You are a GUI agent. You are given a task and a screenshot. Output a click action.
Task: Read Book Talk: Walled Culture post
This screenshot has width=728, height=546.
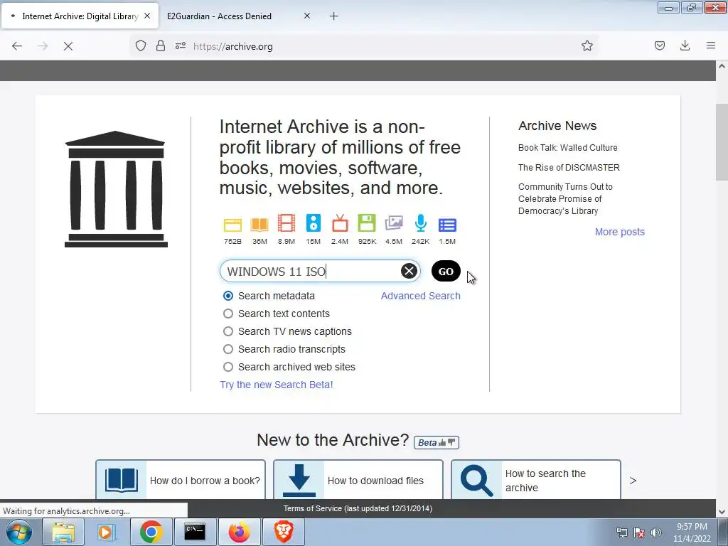tap(568, 148)
